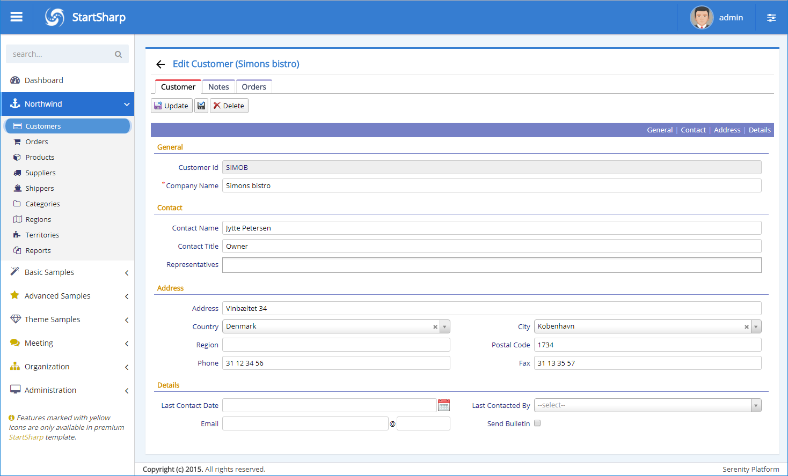Image resolution: width=788 pixels, height=476 pixels.
Task: Switch to the Orders tab
Action: tap(254, 87)
